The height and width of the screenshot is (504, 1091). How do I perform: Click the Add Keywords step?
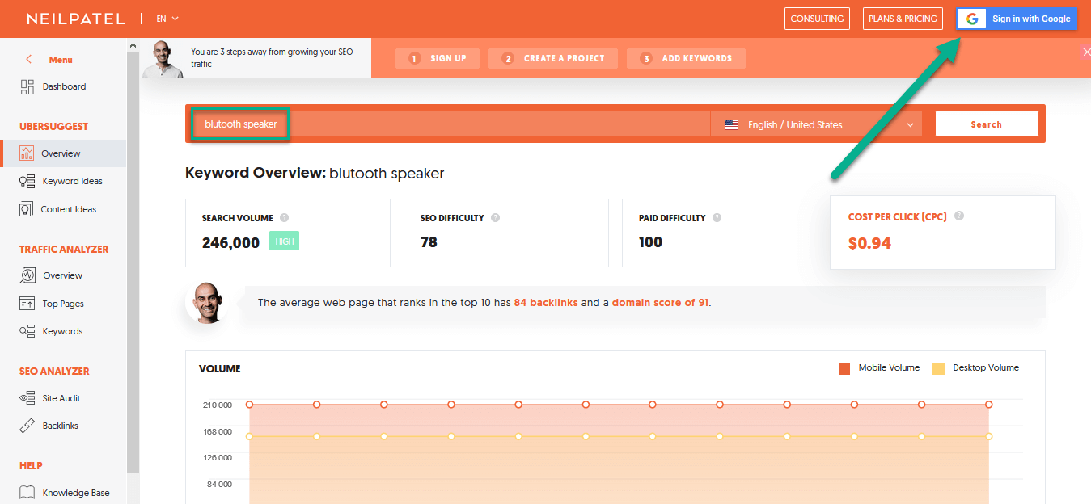686,58
